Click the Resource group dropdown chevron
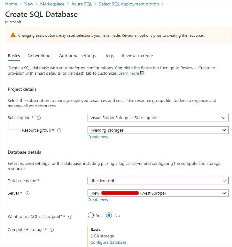This screenshot has width=232, height=247. point(224,130)
